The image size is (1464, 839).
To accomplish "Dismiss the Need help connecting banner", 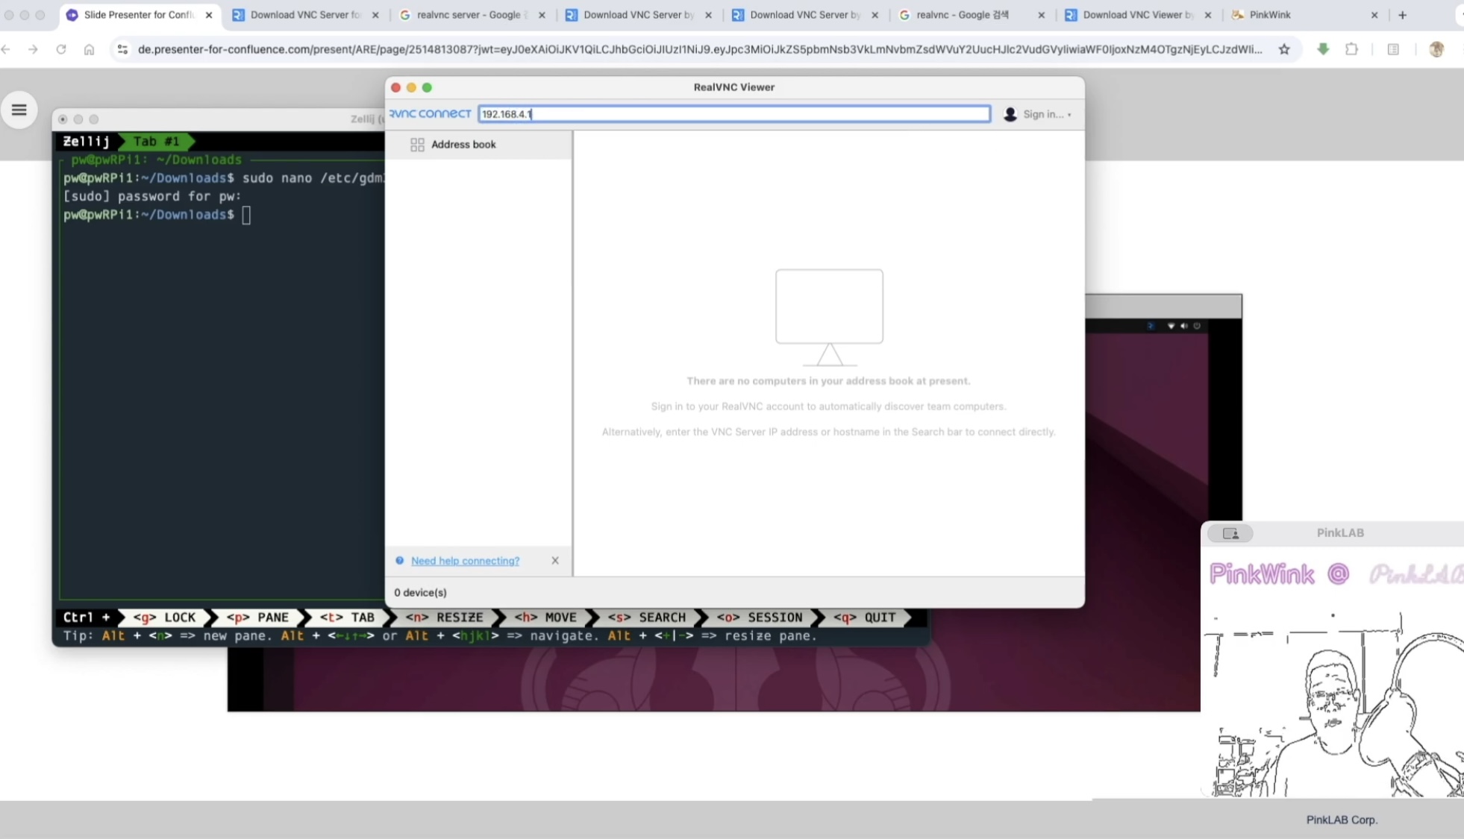I will pos(555,561).
